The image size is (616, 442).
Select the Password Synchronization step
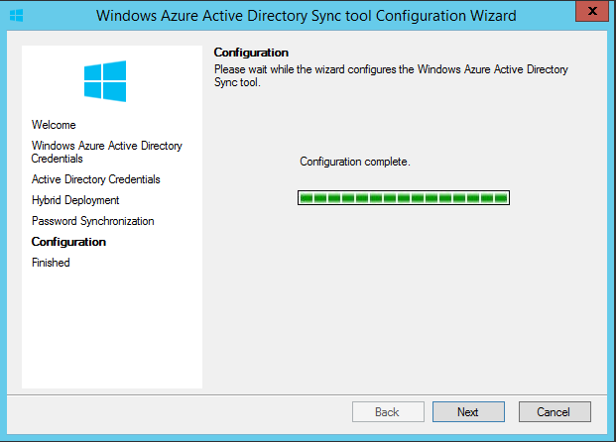(x=92, y=221)
